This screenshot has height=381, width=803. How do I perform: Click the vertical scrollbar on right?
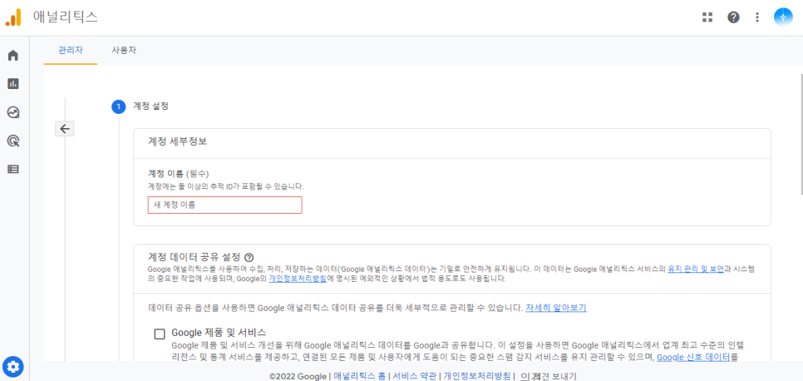[x=801, y=135]
